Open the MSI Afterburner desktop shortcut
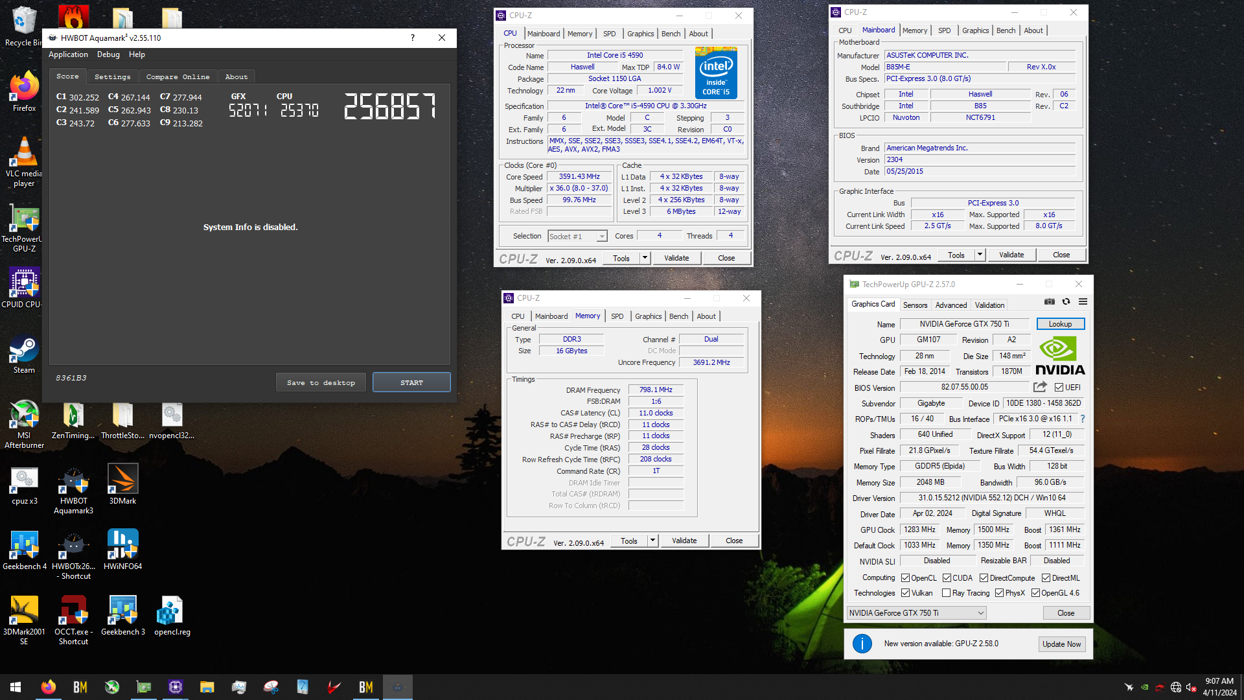The width and height of the screenshot is (1244, 700). point(24,425)
